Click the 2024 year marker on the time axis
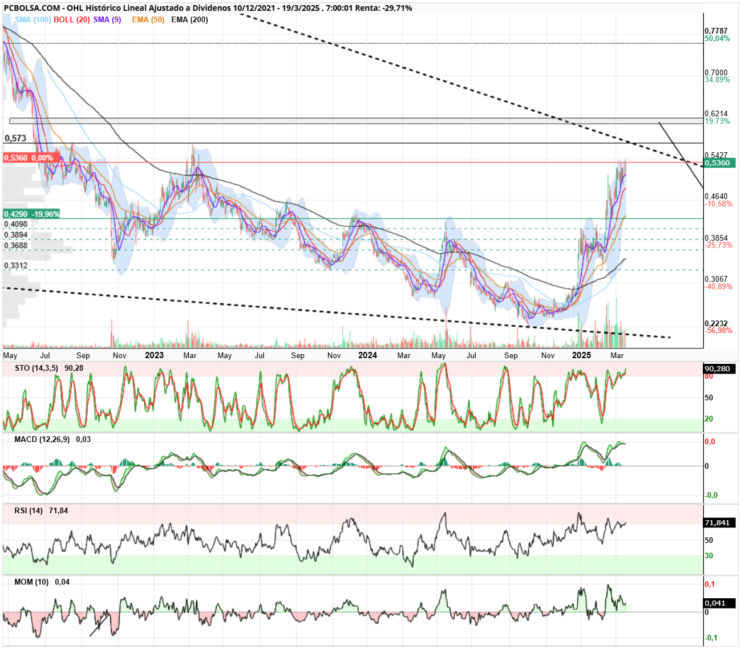This screenshot has width=741, height=649. [367, 355]
